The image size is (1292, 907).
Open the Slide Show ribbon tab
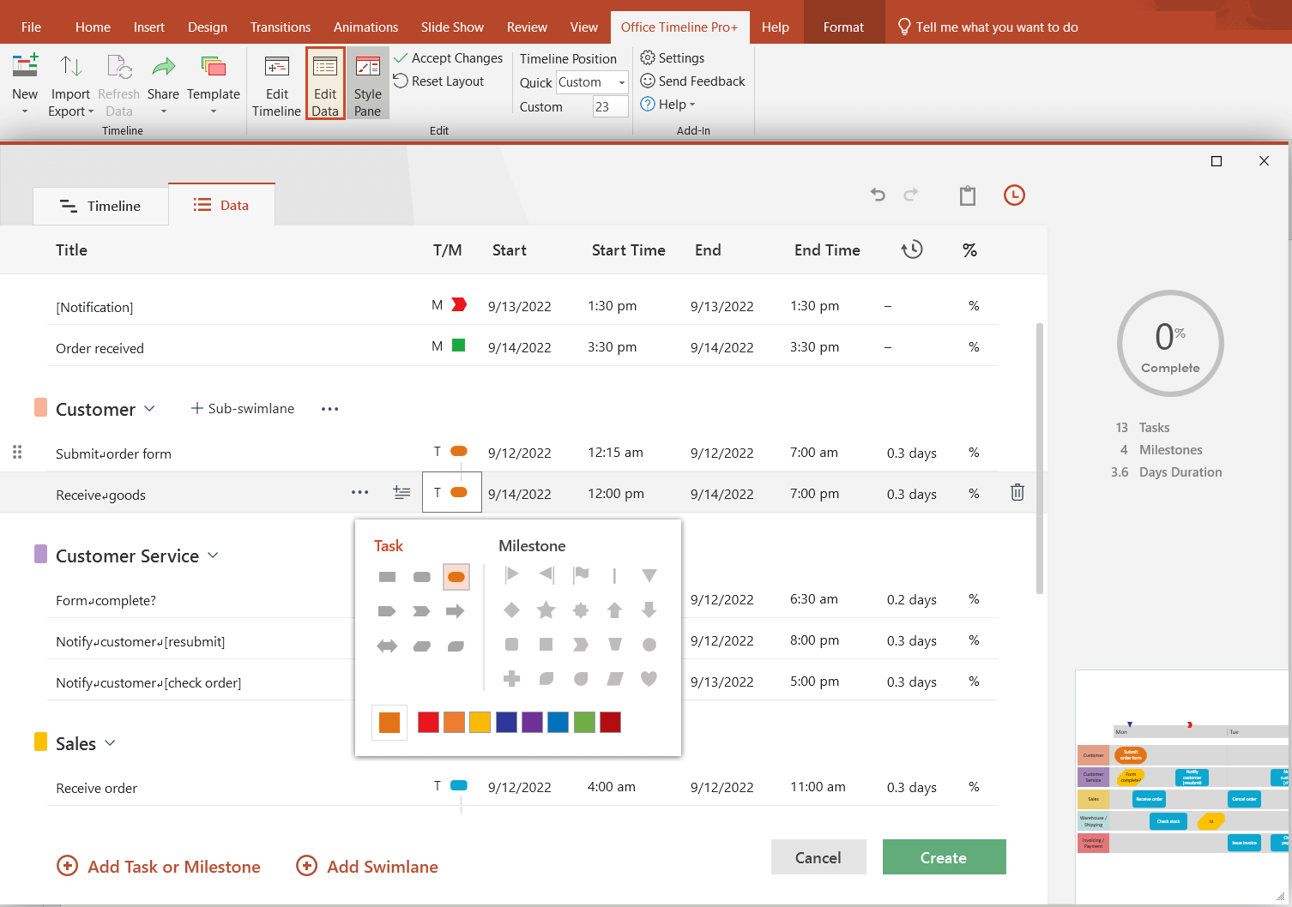pos(452,27)
